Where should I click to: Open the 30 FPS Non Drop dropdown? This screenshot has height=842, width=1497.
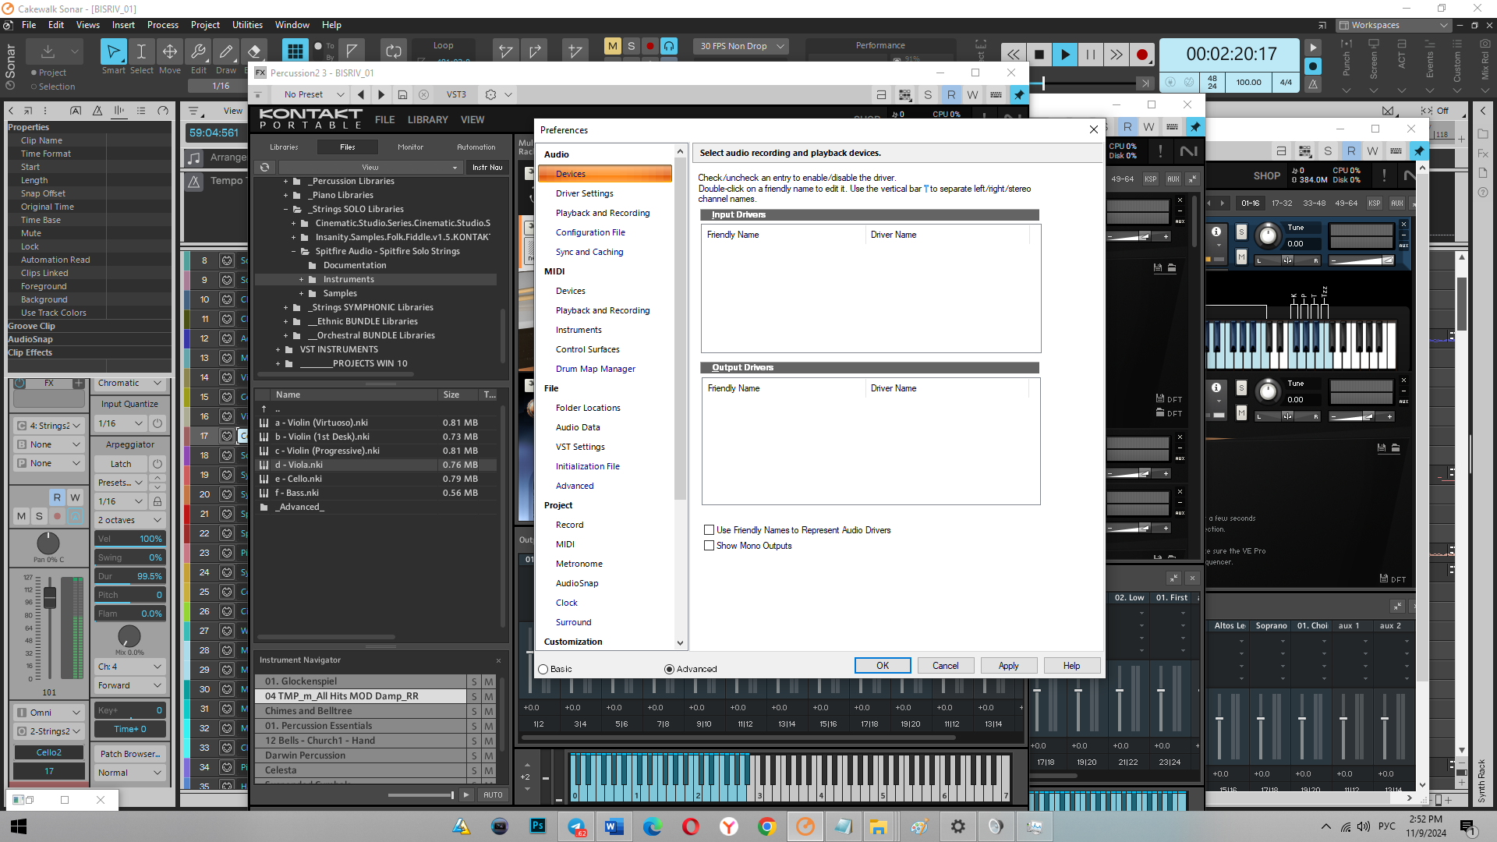coord(741,46)
